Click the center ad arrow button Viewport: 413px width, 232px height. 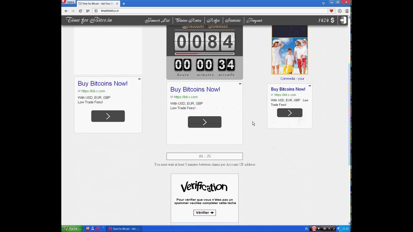pyautogui.click(x=205, y=122)
